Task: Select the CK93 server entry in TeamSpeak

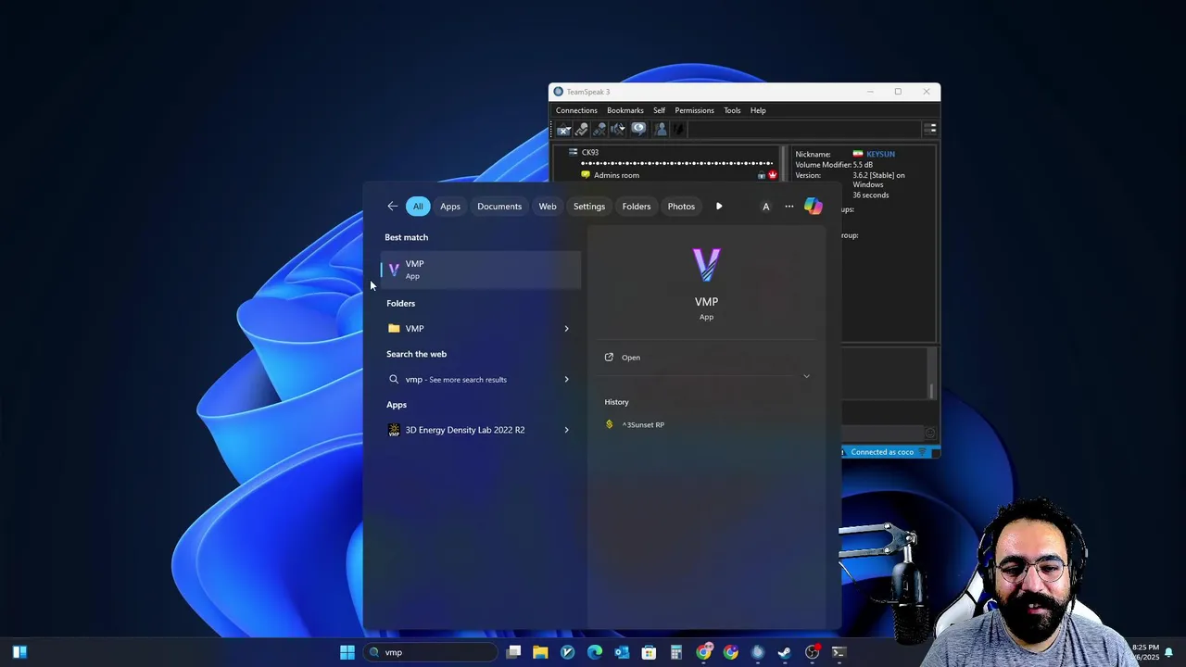Action: (x=589, y=152)
